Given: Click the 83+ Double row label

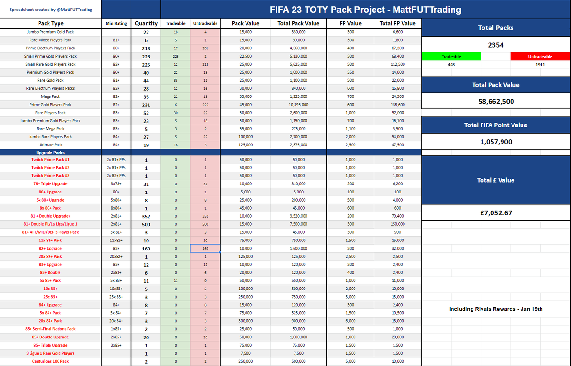Looking at the screenshot, I should 50,273.
